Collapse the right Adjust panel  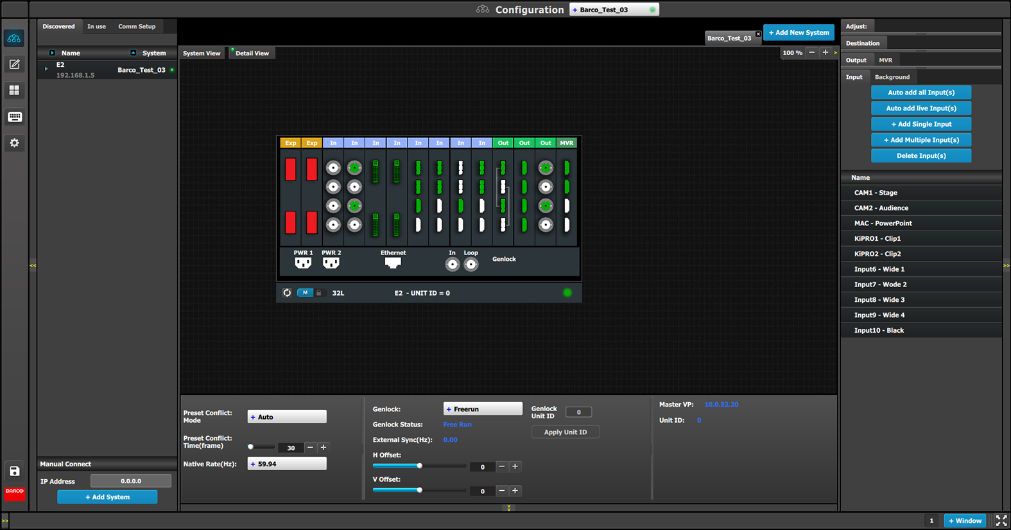1007,265
